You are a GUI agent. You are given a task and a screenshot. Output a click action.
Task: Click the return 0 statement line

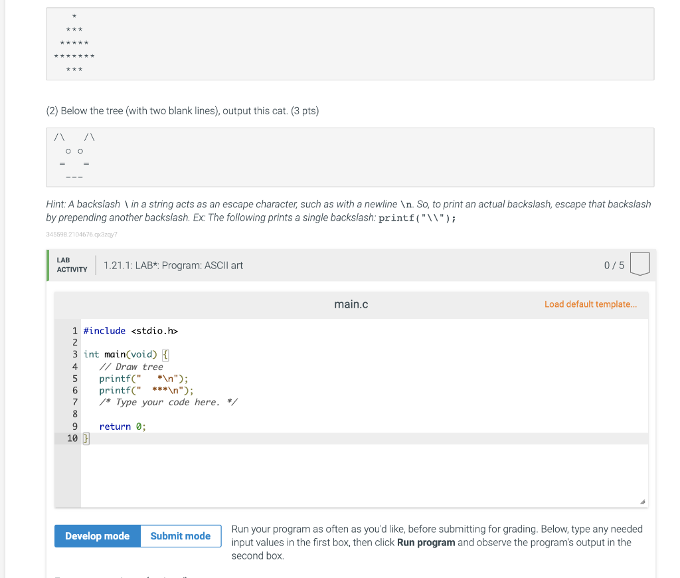[x=123, y=427]
